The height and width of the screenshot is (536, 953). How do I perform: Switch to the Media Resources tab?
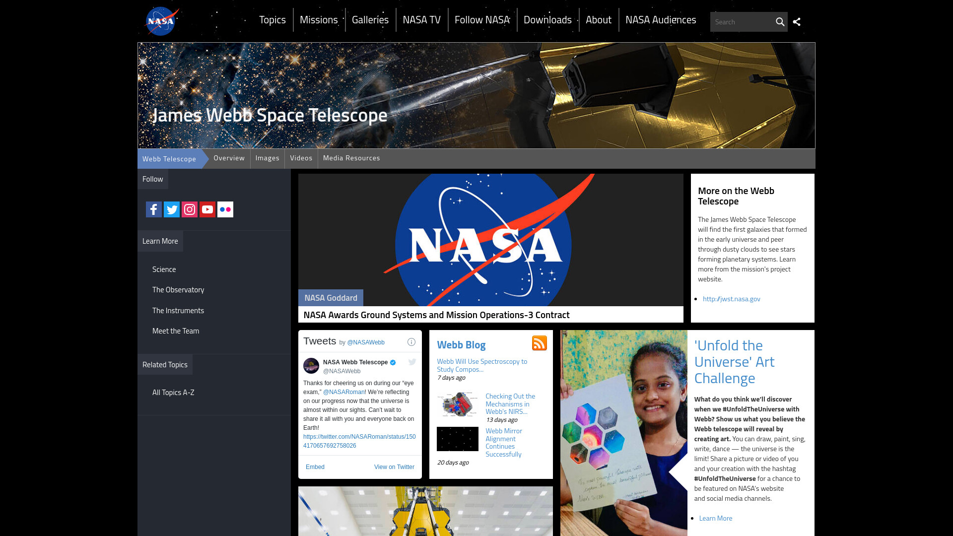[351, 158]
